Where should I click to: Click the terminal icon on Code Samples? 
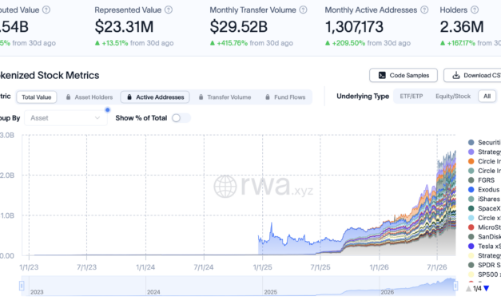[x=382, y=75]
